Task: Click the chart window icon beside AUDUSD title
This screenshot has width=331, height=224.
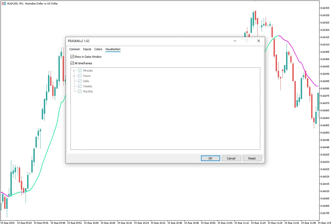Action: click(x=4, y=4)
